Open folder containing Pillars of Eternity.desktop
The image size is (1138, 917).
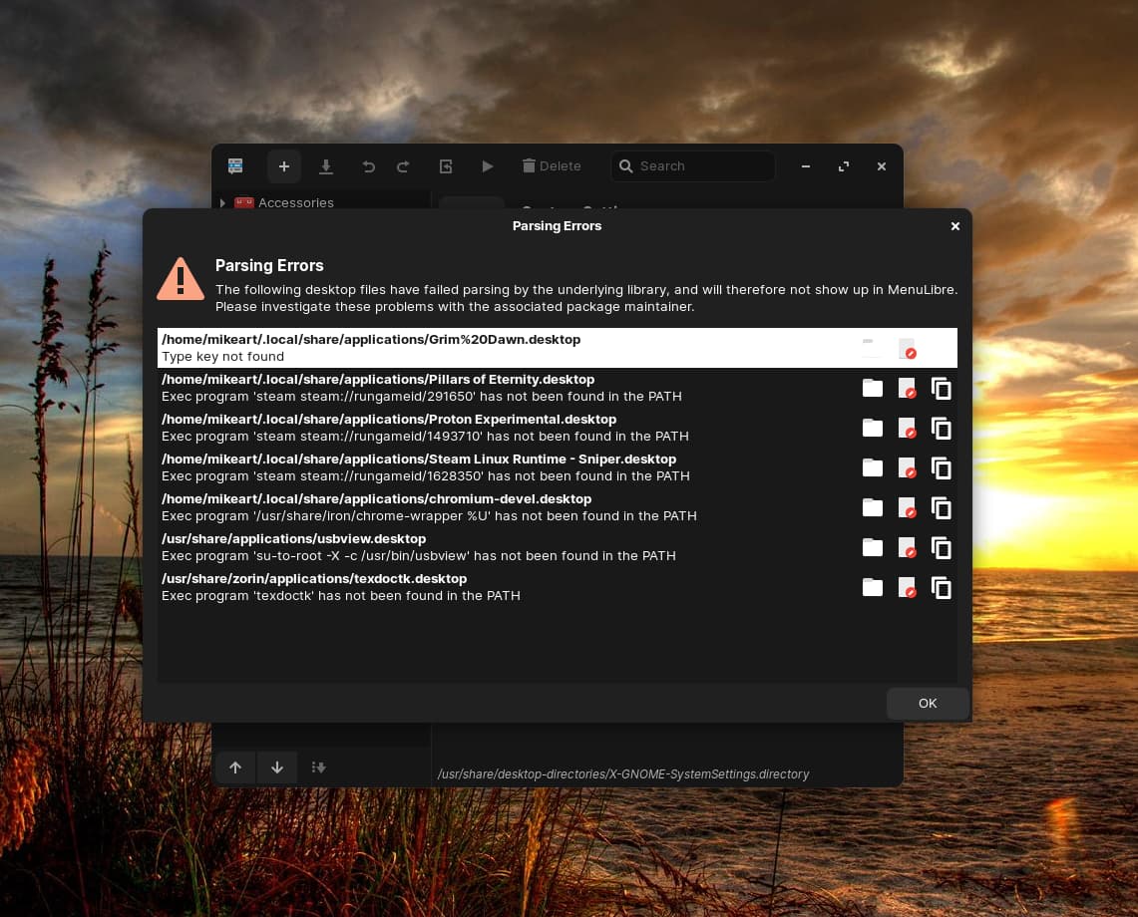873,388
